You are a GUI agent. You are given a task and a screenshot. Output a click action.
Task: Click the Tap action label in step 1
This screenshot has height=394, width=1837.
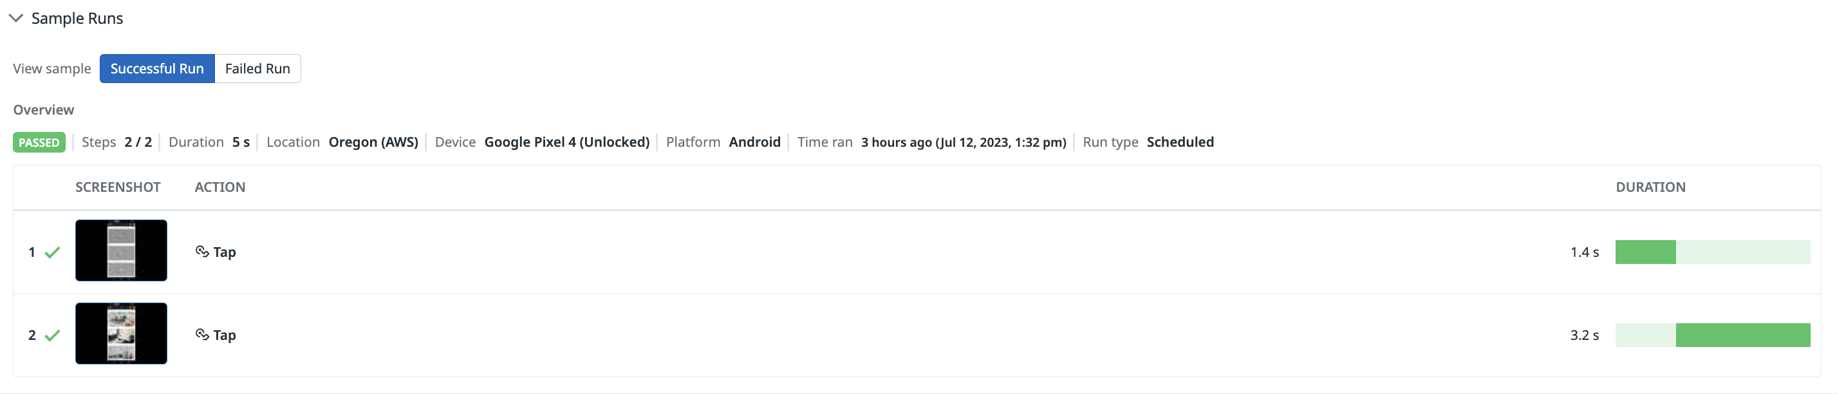coord(225,252)
